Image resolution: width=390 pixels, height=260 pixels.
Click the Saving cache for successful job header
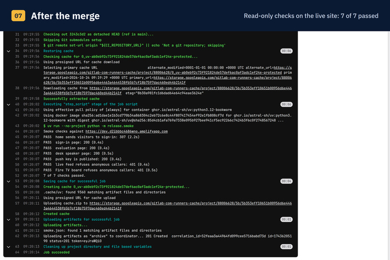(x=75, y=181)
